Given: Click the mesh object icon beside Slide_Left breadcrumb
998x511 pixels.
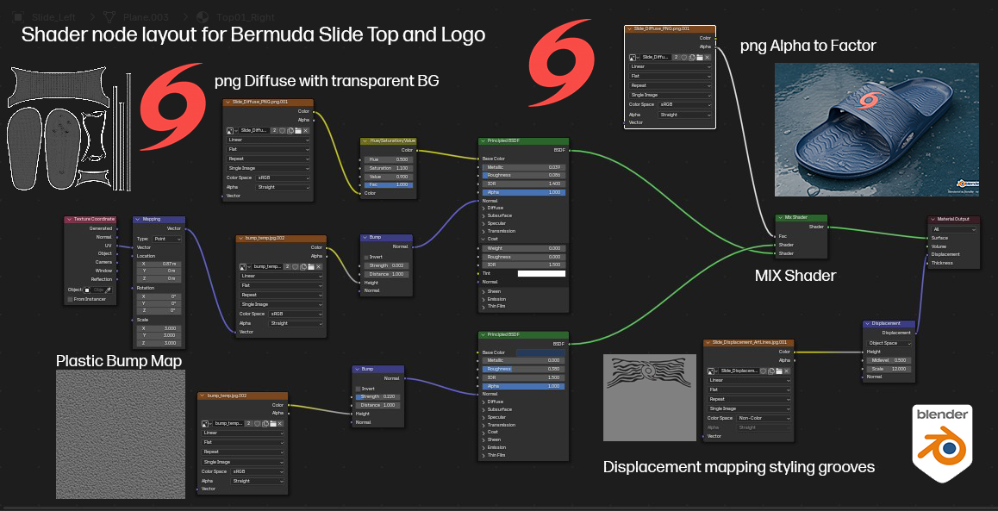Looking at the screenshot, I should tap(18, 17).
